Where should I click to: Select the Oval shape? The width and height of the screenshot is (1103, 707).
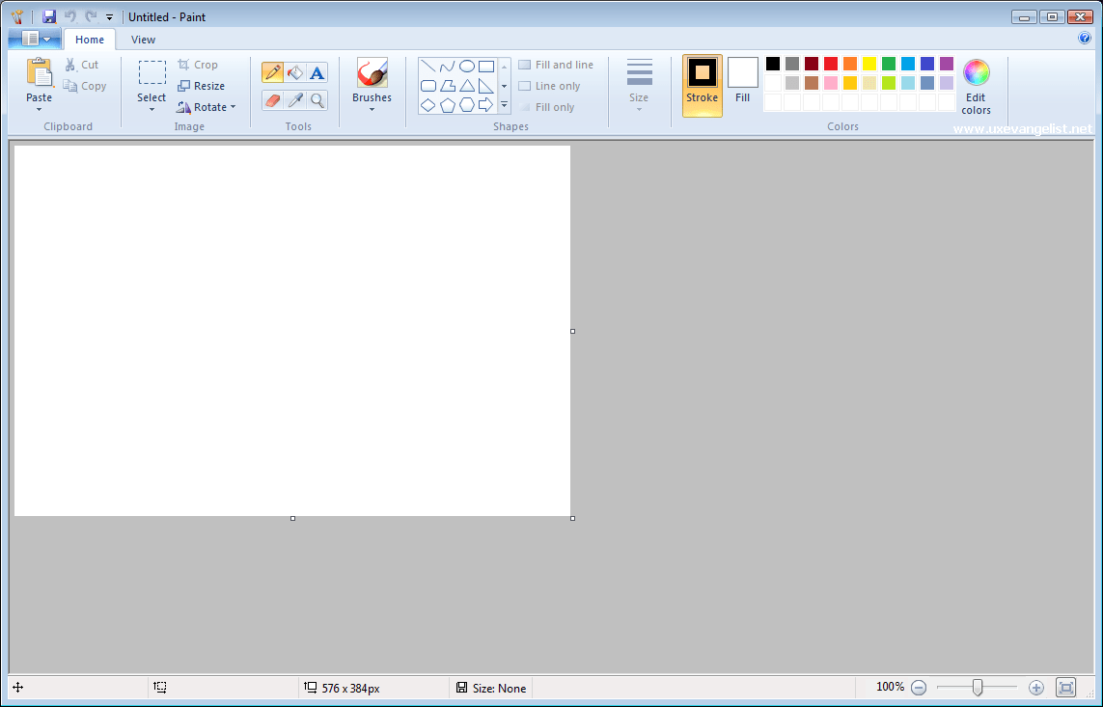(x=466, y=66)
